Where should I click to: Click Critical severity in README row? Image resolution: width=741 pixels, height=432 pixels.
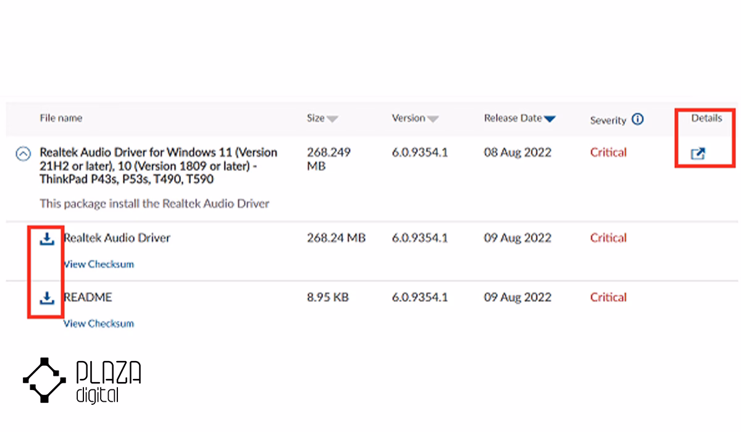point(608,297)
